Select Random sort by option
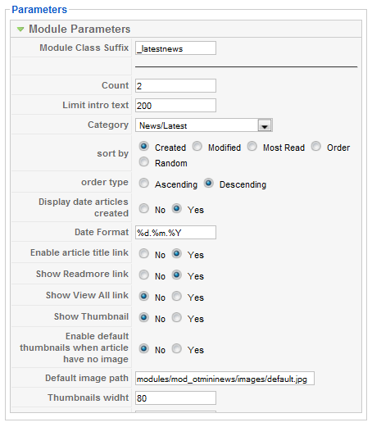 point(143,161)
